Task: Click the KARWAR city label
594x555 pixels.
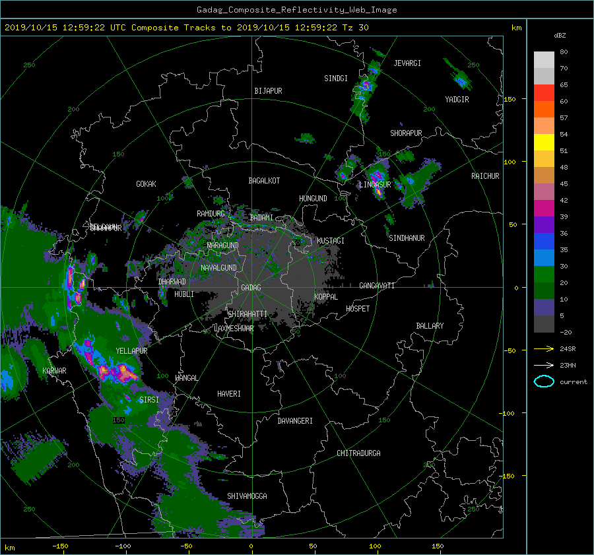Action: (54, 371)
